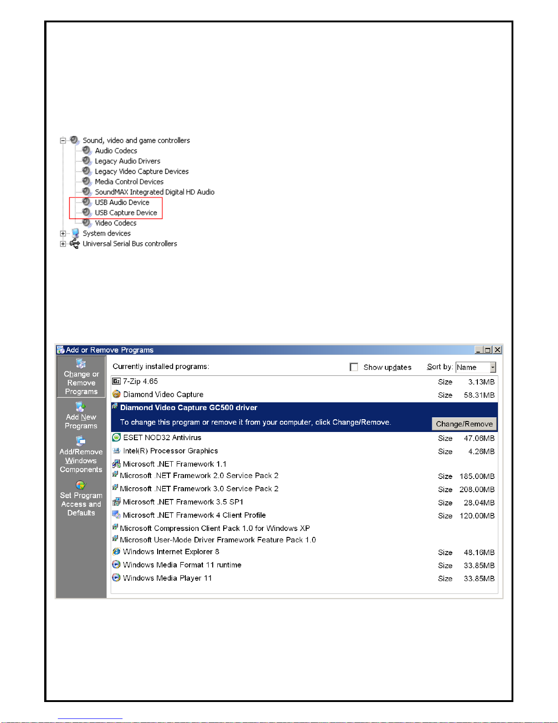
Task: Click the USB Audio Device speaker icon
Action: point(87,202)
